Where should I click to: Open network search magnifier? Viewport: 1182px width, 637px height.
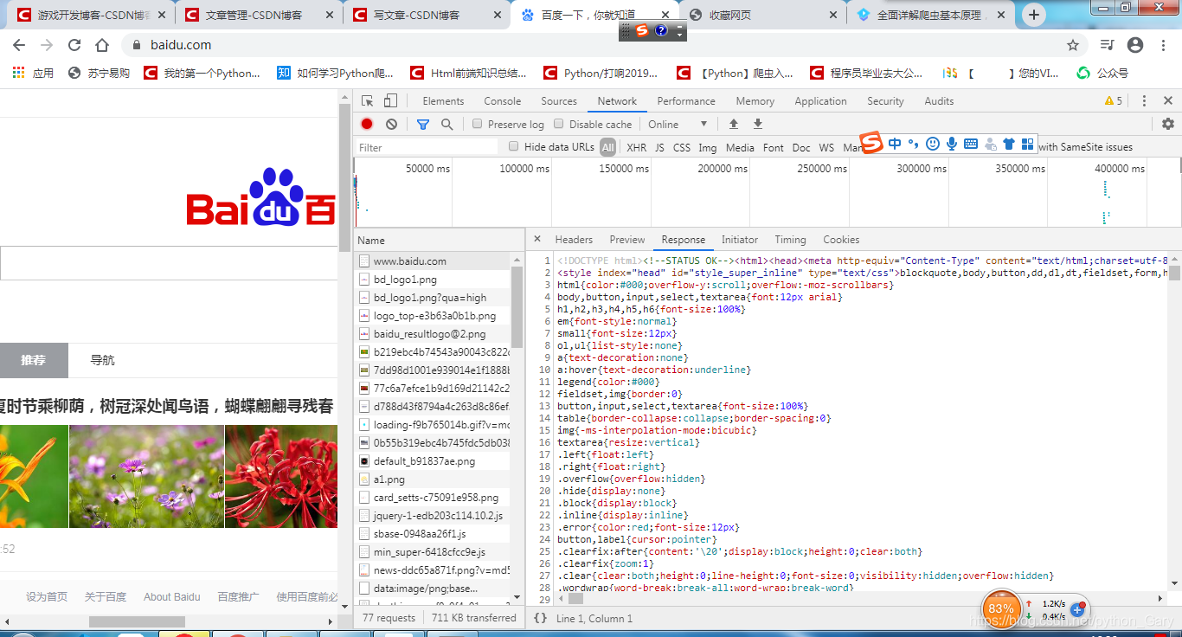446,124
